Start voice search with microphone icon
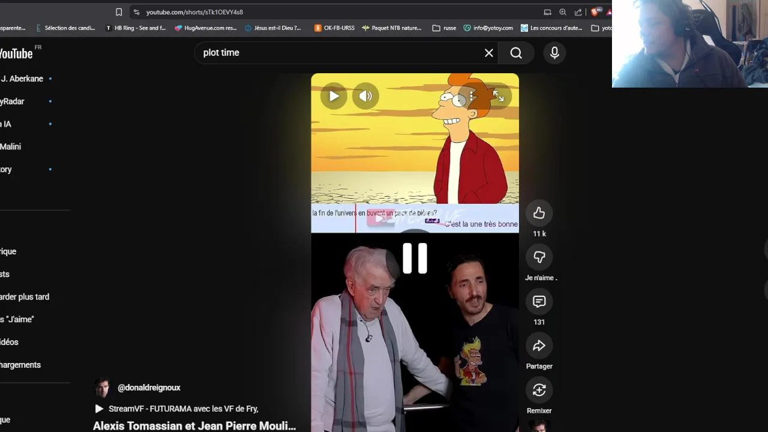This screenshot has height=432, width=768. [554, 53]
